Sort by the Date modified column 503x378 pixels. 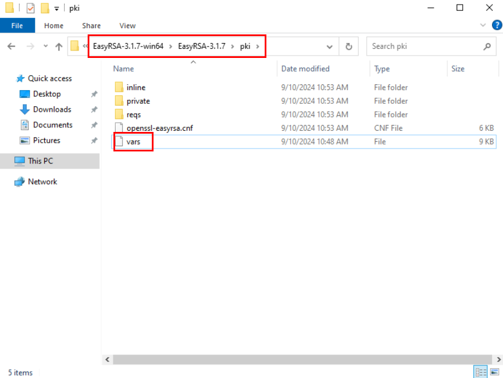pos(305,69)
